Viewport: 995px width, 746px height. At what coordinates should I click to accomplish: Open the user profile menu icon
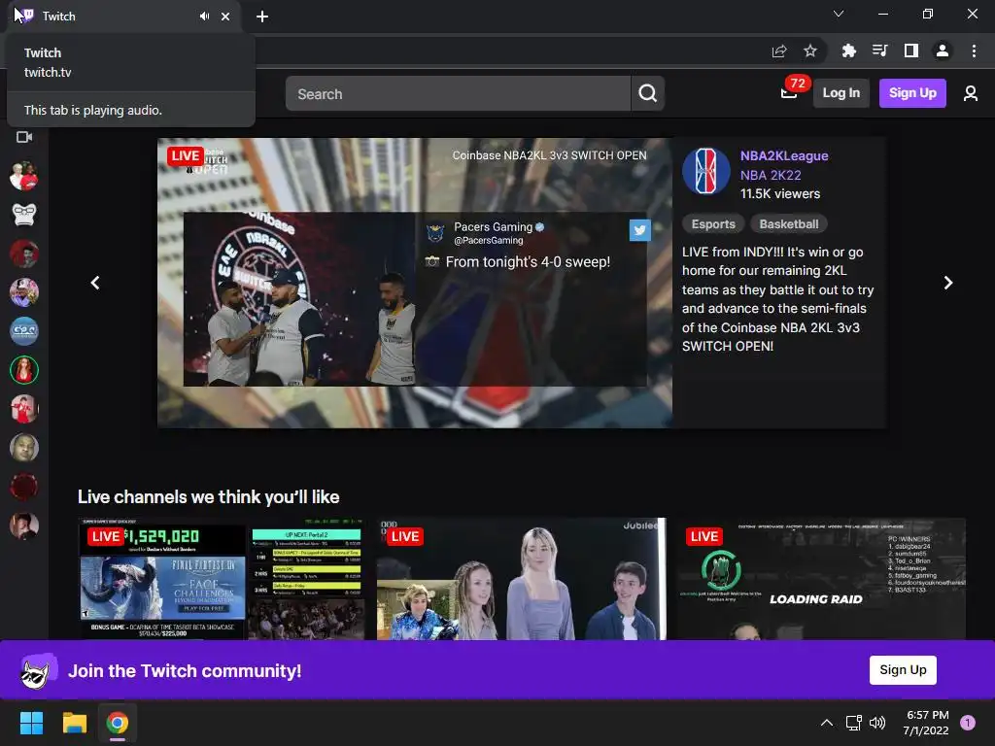pos(971,94)
